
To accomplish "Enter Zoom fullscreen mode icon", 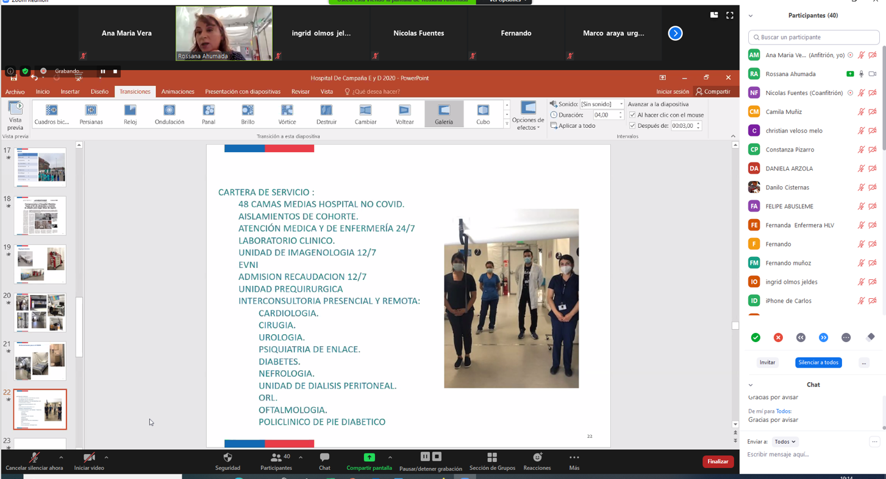I will 730,15.
